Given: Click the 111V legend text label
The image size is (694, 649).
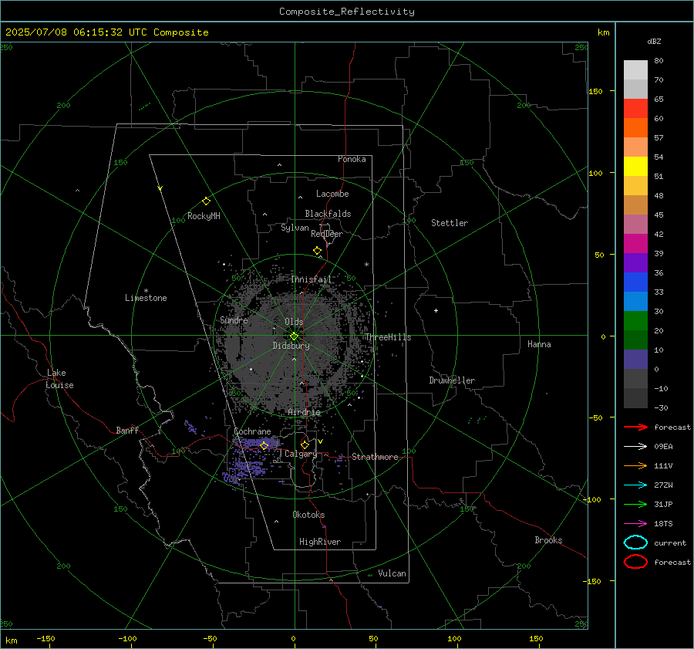Looking at the screenshot, I should 663,465.
